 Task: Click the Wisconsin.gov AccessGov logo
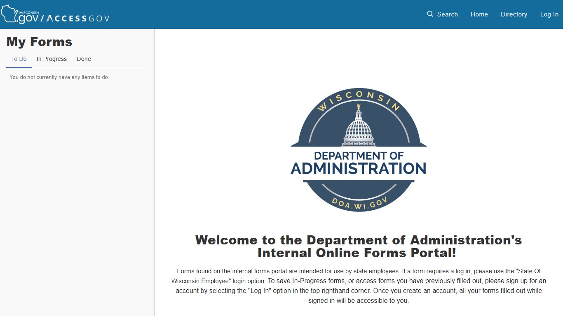[x=55, y=15]
